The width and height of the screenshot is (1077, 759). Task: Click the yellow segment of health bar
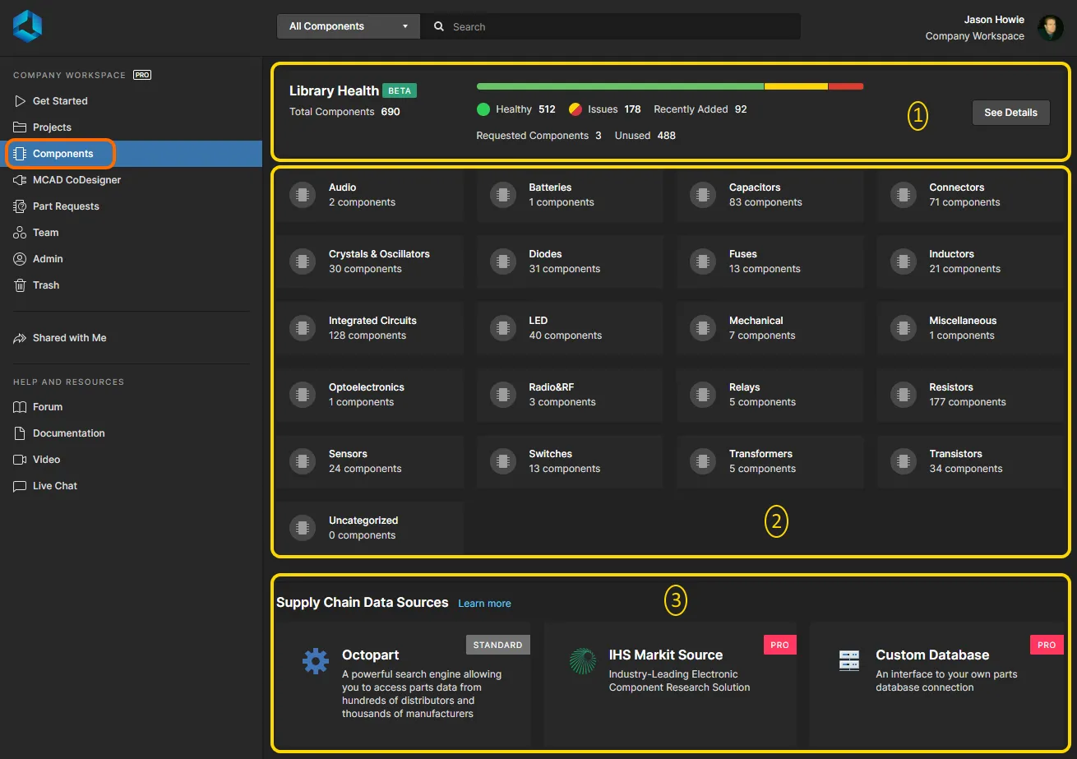(796, 86)
